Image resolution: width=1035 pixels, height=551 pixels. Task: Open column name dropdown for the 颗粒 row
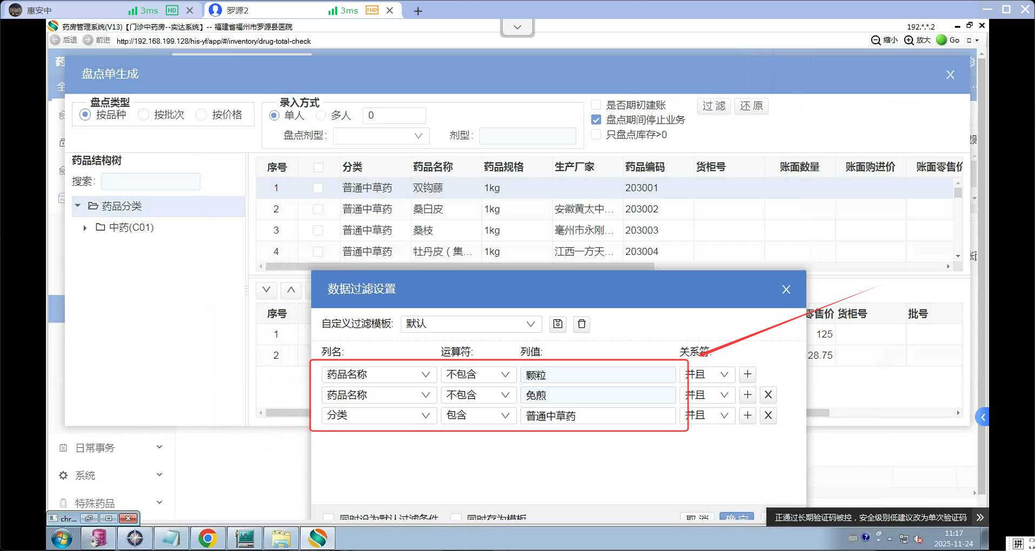[379, 374]
